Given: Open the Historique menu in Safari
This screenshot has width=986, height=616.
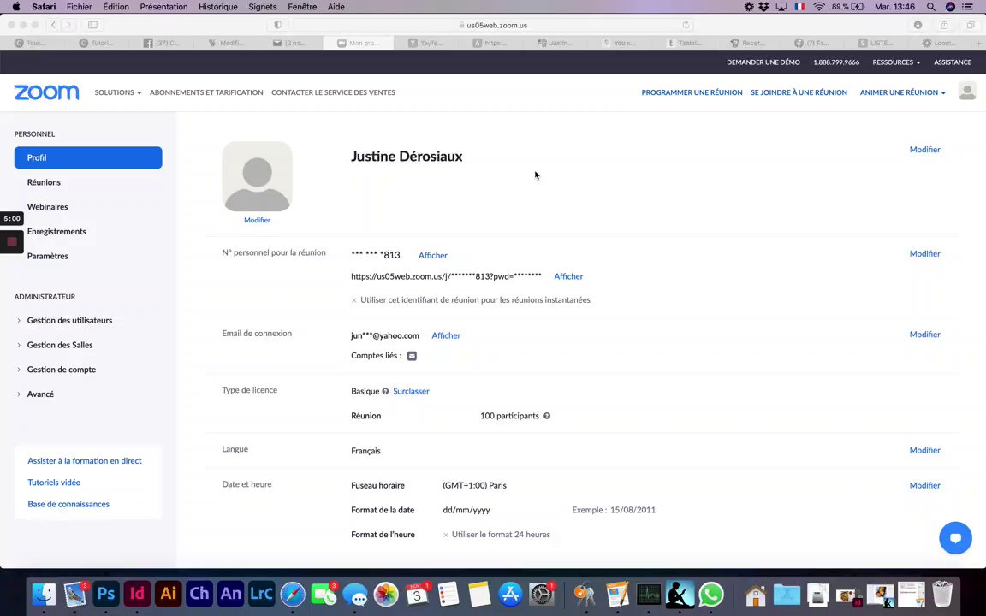Looking at the screenshot, I should 218,7.
